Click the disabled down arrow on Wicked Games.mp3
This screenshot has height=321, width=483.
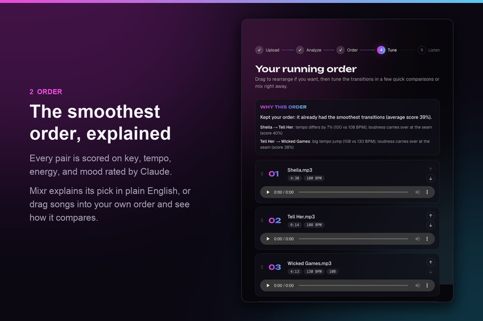pyautogui.click(x=430, y=272)
